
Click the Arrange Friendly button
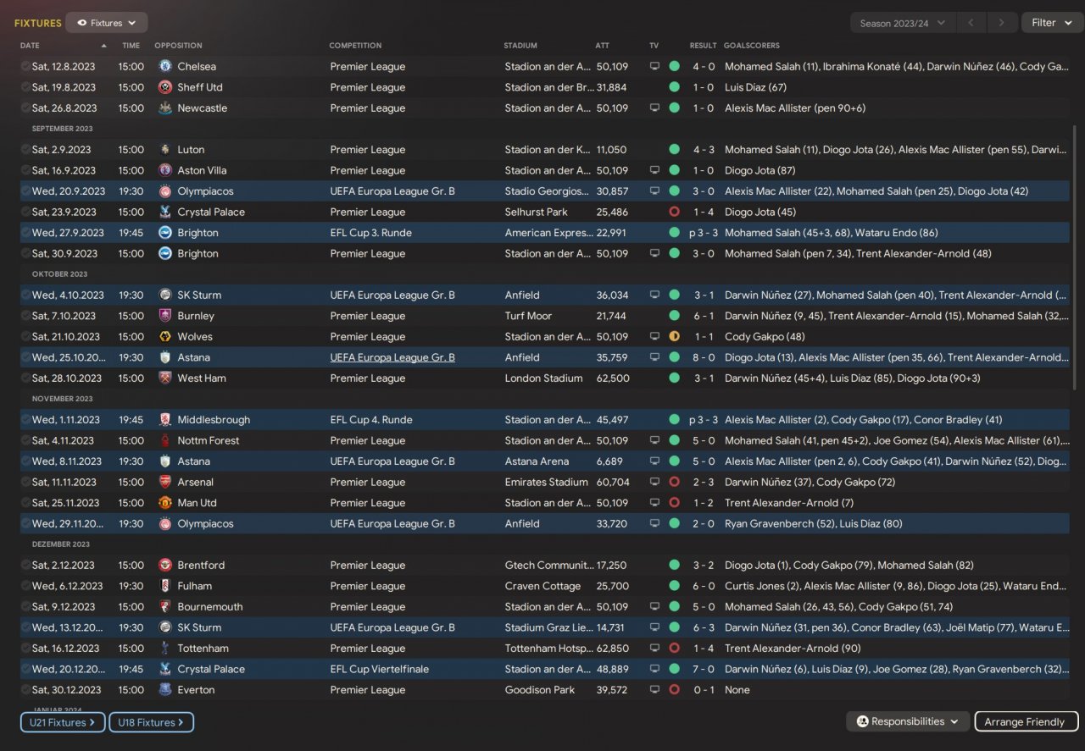[1027, 721]
